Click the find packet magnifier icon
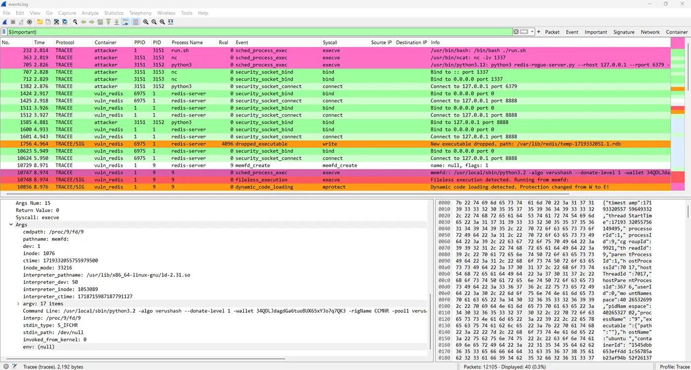This screenshot has height=370, width=691. (75, 22)
